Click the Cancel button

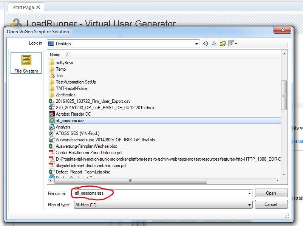271,204
